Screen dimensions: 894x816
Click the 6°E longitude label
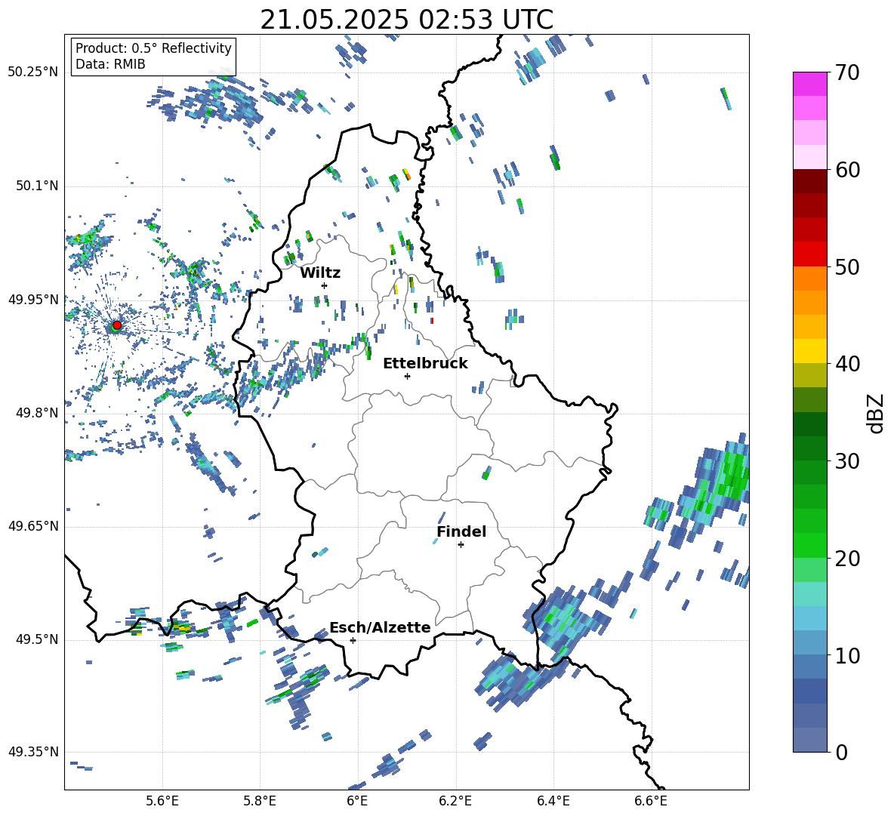(357, 801)
